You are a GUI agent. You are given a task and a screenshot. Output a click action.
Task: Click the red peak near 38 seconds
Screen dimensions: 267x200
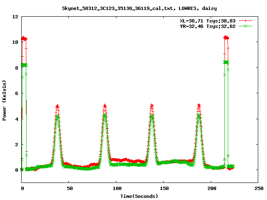[58, 107]
